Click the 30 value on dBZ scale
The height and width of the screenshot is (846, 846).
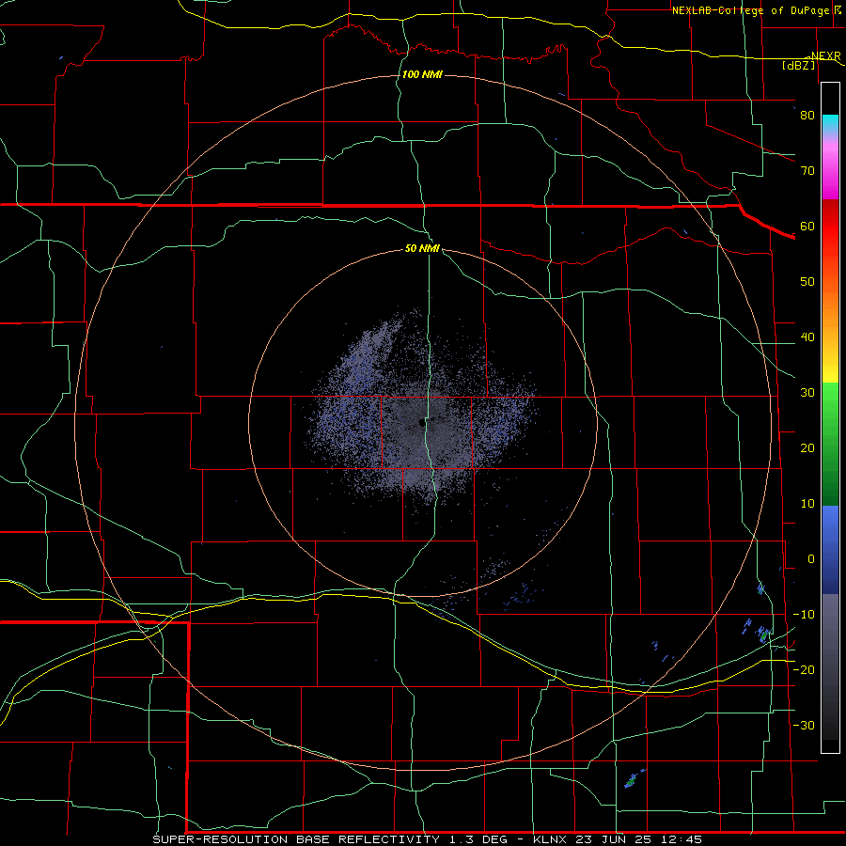point(807,393)
